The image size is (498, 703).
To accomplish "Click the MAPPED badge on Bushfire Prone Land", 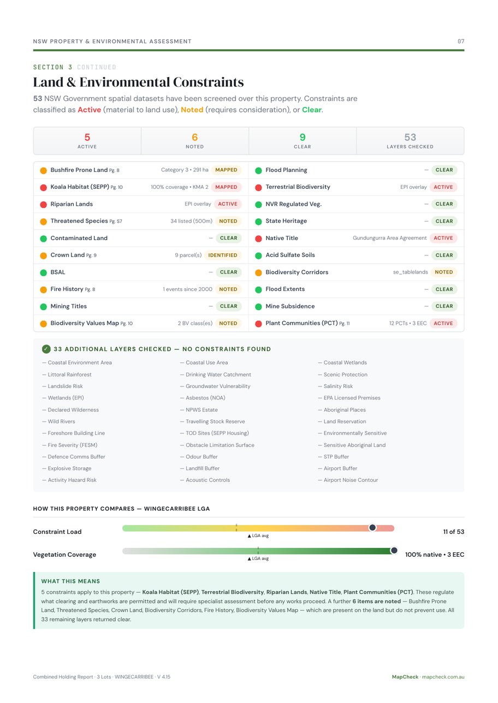I will coord(226,170).
